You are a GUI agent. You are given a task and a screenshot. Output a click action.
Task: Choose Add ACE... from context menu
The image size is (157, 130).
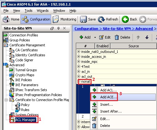click(x=123, y=97)
